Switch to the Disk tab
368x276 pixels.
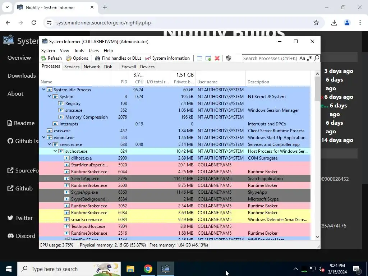pyautogui.click(x=108, y=66)
